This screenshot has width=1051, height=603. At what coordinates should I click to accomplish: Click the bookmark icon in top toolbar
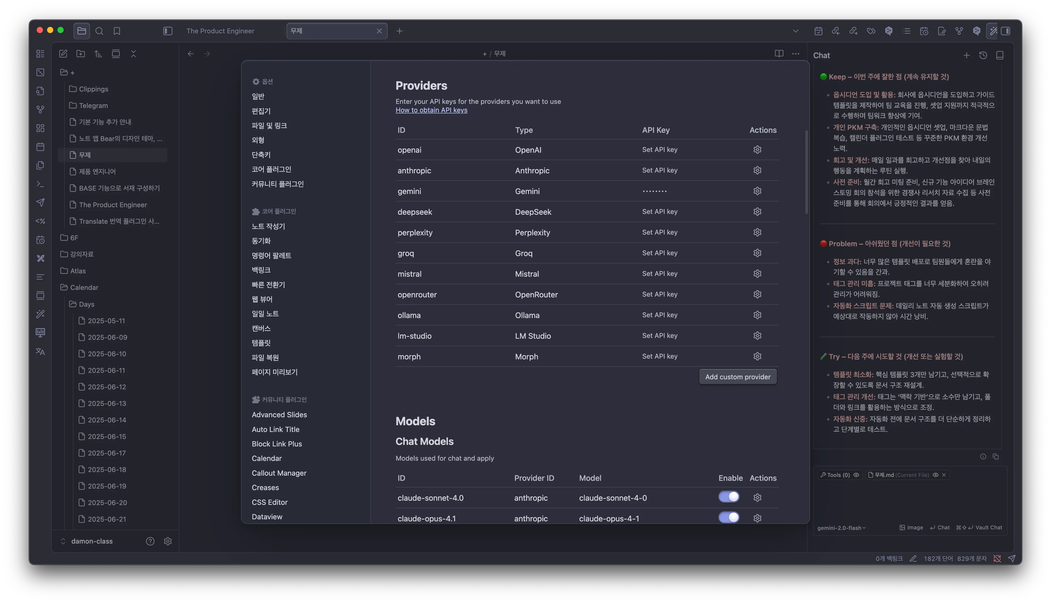[x=117, y=31]
